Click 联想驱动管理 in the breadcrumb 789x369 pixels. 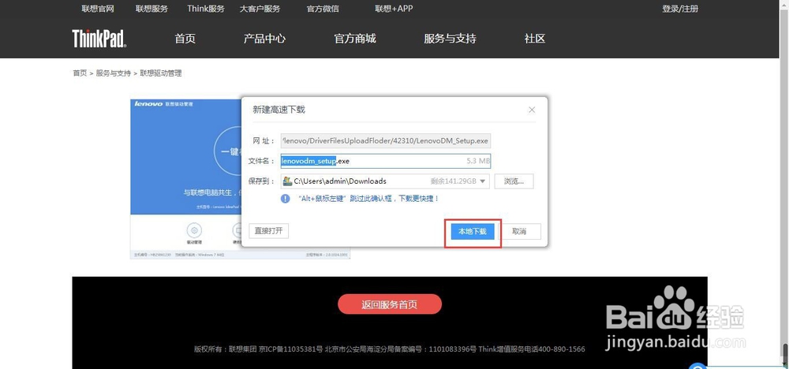(x=160, y=73)
